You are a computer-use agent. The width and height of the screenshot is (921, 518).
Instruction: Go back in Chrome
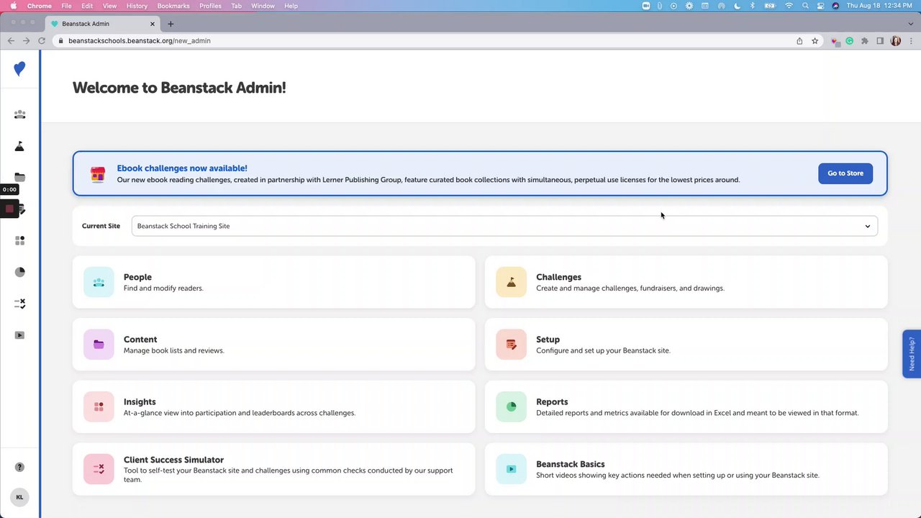tap(11, 41)
